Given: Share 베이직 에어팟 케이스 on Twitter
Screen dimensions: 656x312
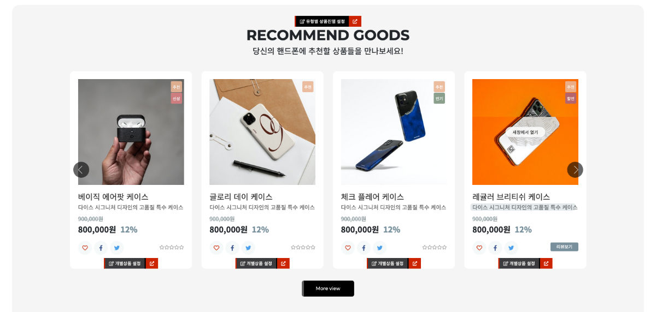Looking at the screenshot, I should point(116,248).
